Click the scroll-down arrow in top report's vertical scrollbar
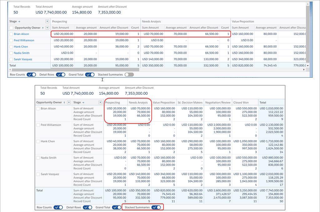 307,66
